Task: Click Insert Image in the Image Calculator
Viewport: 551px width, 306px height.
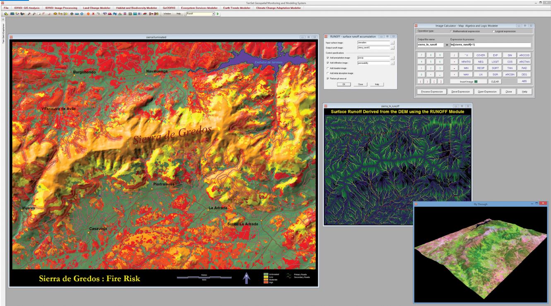Action: click(468, 82)
